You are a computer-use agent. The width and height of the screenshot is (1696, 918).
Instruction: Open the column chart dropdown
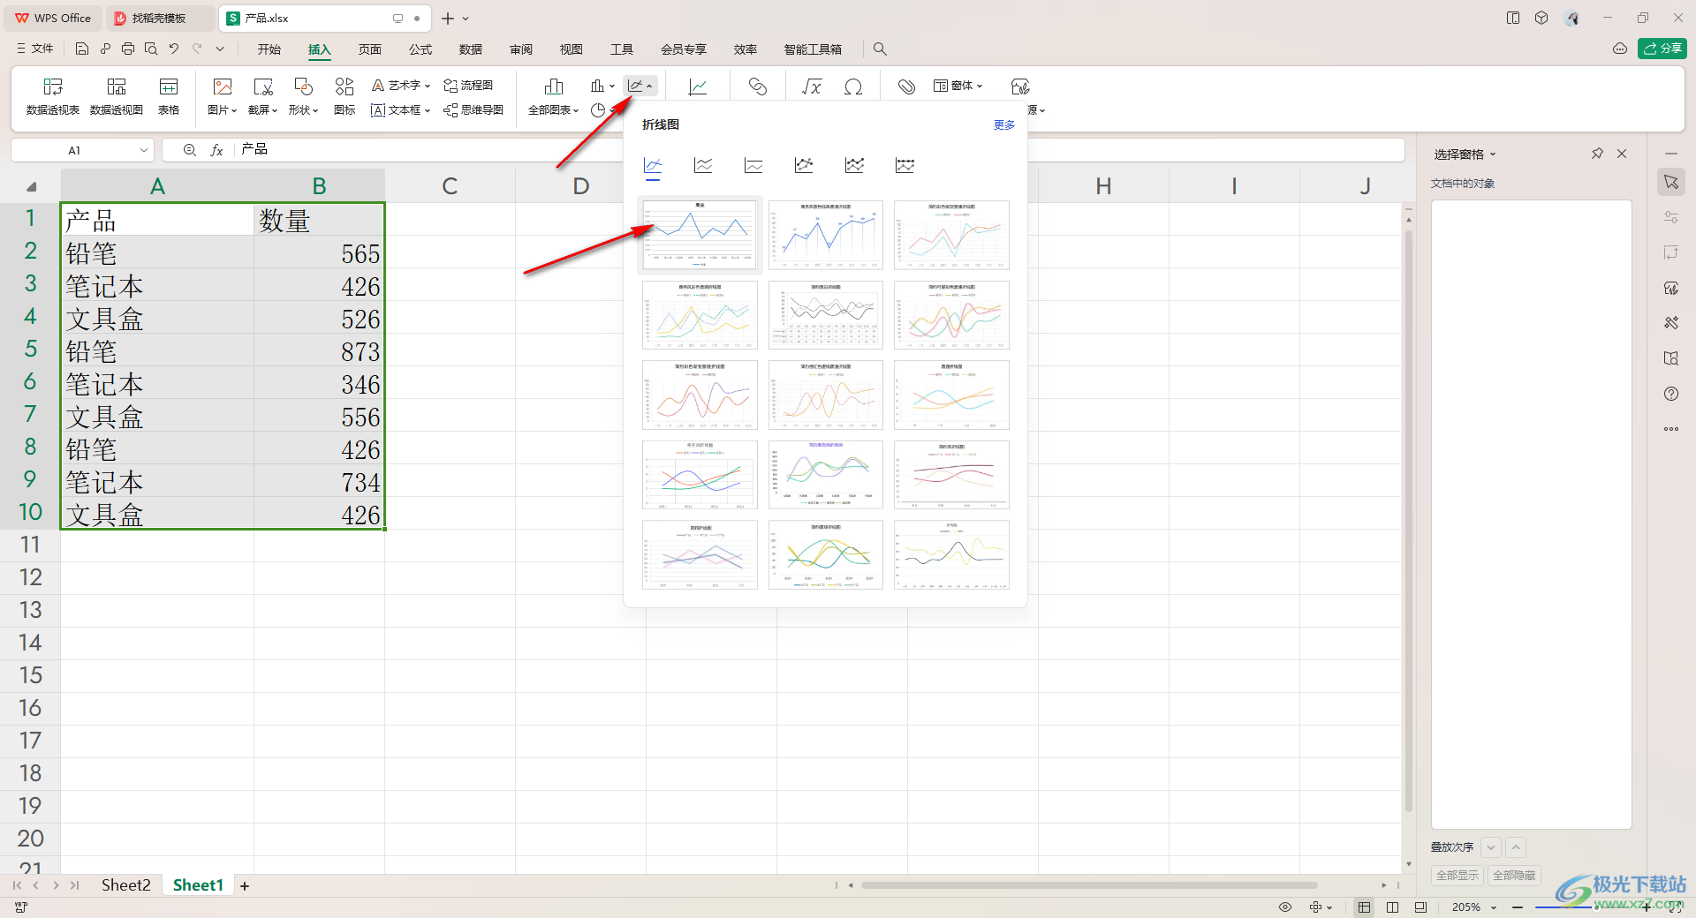click(602, 86)
